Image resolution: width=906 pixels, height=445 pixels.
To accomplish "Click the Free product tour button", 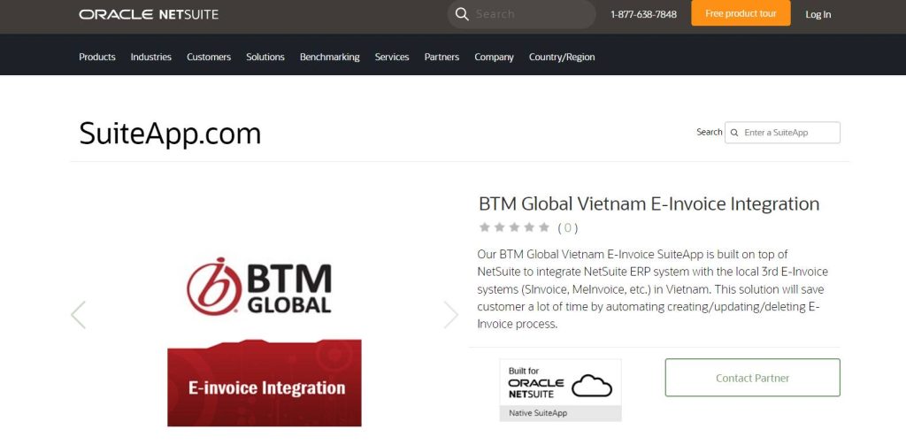I will (x=741, y=13).
